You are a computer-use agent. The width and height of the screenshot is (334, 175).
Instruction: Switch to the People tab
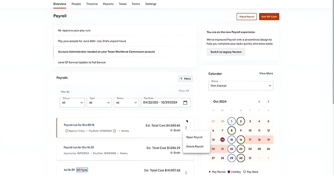tap(76, 4)
